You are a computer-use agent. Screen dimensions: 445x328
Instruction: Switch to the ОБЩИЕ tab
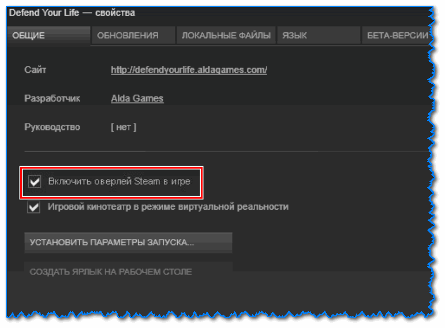(x=48, y=35)
